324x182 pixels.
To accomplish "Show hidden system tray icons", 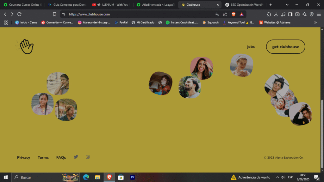I will pos(277,177).
